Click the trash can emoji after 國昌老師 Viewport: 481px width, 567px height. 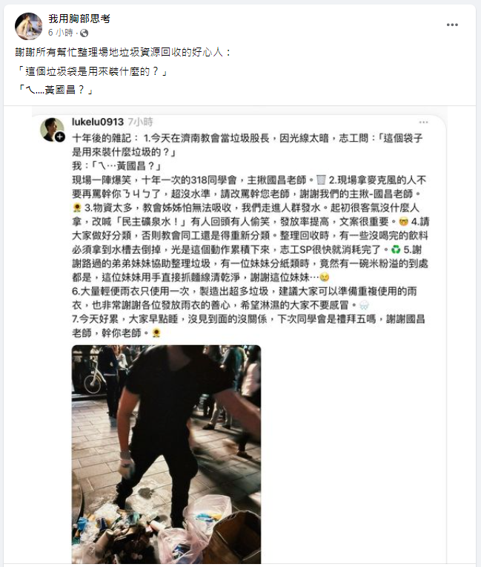321,180
